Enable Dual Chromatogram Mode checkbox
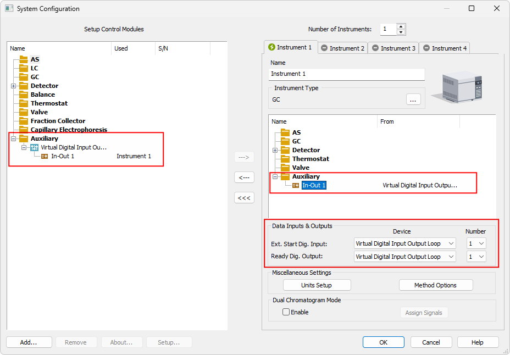 286,312
